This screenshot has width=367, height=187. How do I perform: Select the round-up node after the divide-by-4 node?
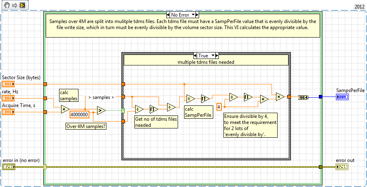coord(248,97)
